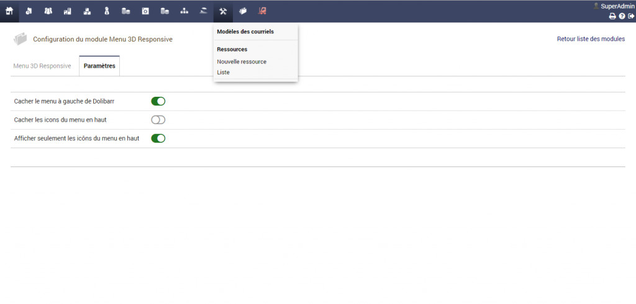This screenshot has height=304, width=636.
Task: Choose Nouvelle ressource in dropdown menu
Action: (242, 62)
